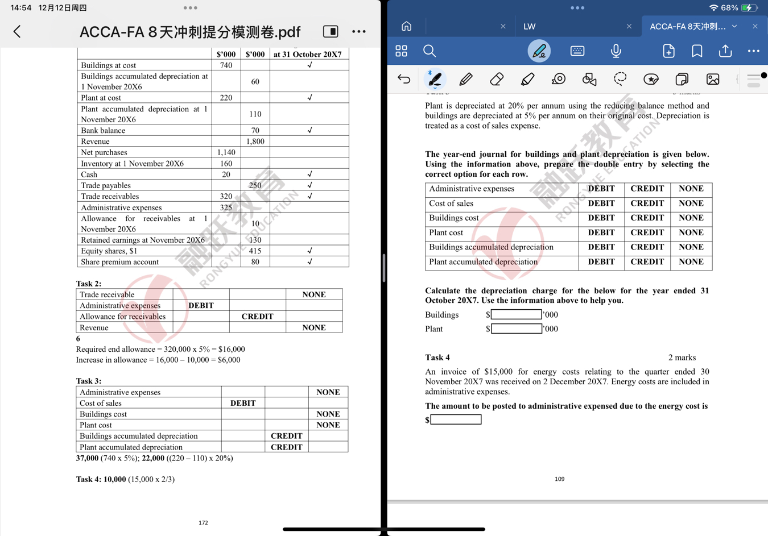Open multitasking dots above the left PDF
Viewport: 768px width, 536px height.
(x=191, y=8)
